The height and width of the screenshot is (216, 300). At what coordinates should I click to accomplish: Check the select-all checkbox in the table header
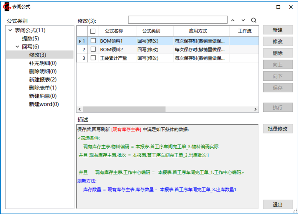click(x=93, y=31)
